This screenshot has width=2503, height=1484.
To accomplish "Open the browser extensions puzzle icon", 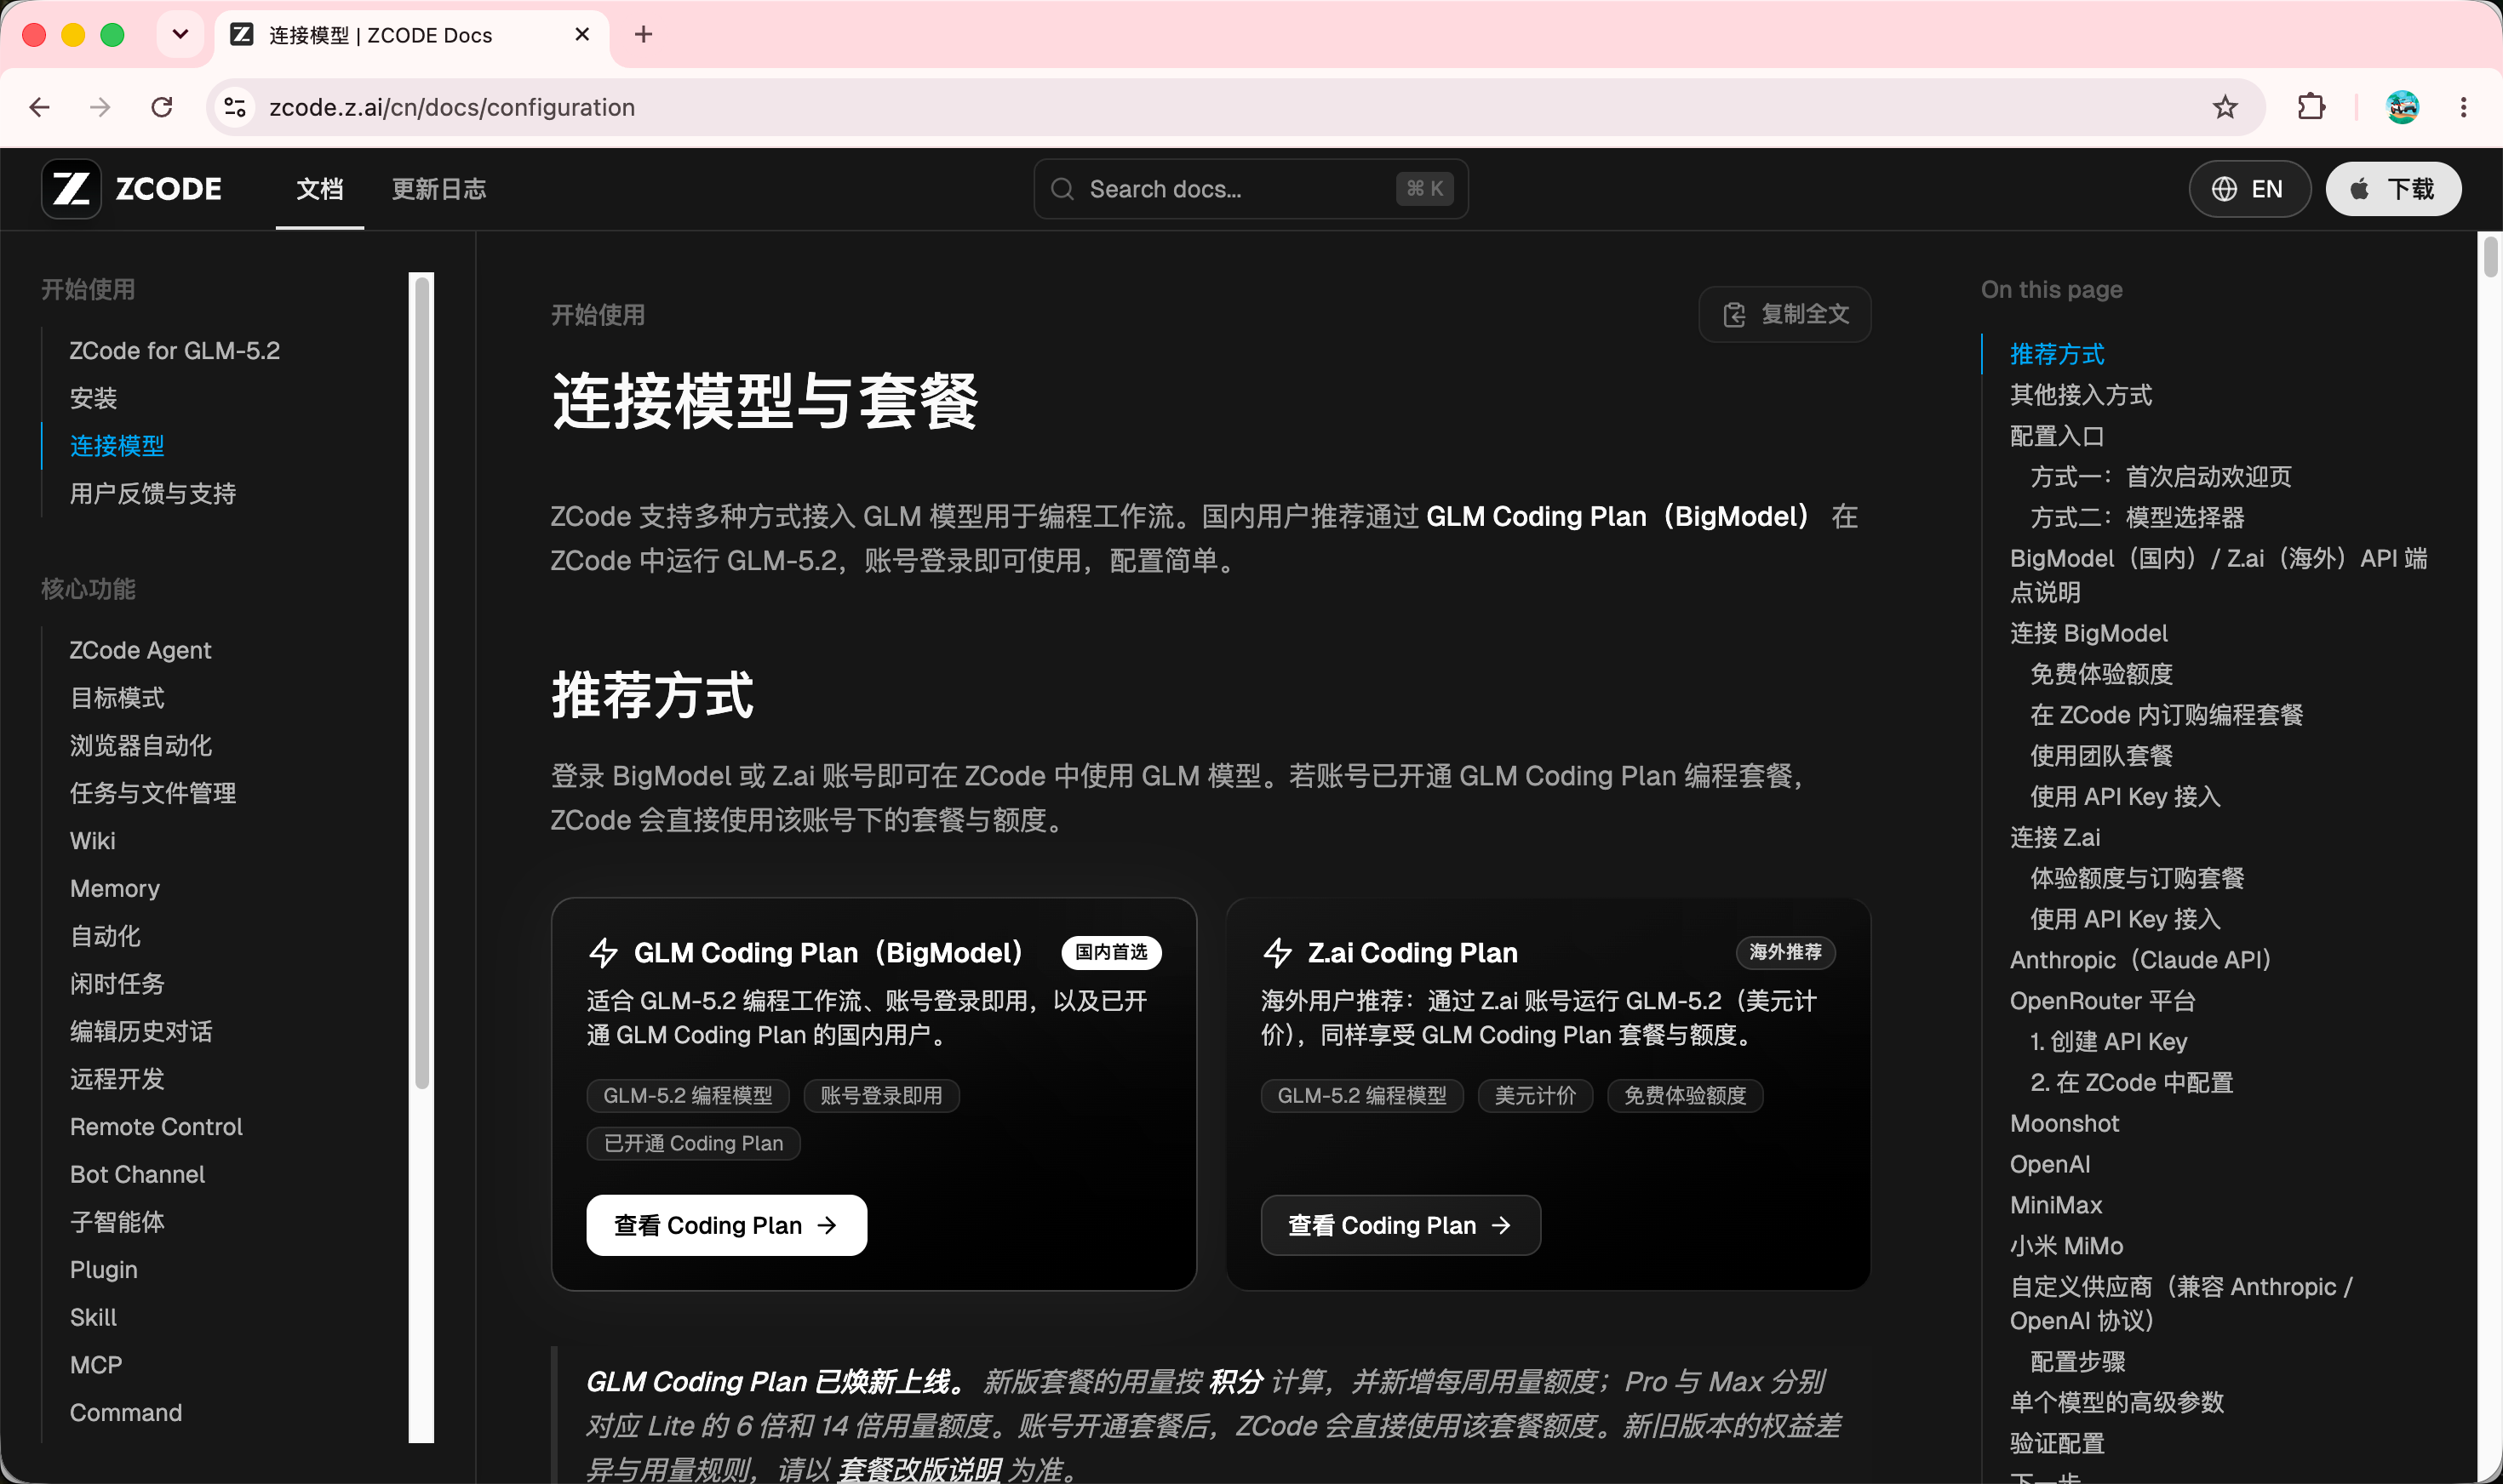I will [2312, 107].
